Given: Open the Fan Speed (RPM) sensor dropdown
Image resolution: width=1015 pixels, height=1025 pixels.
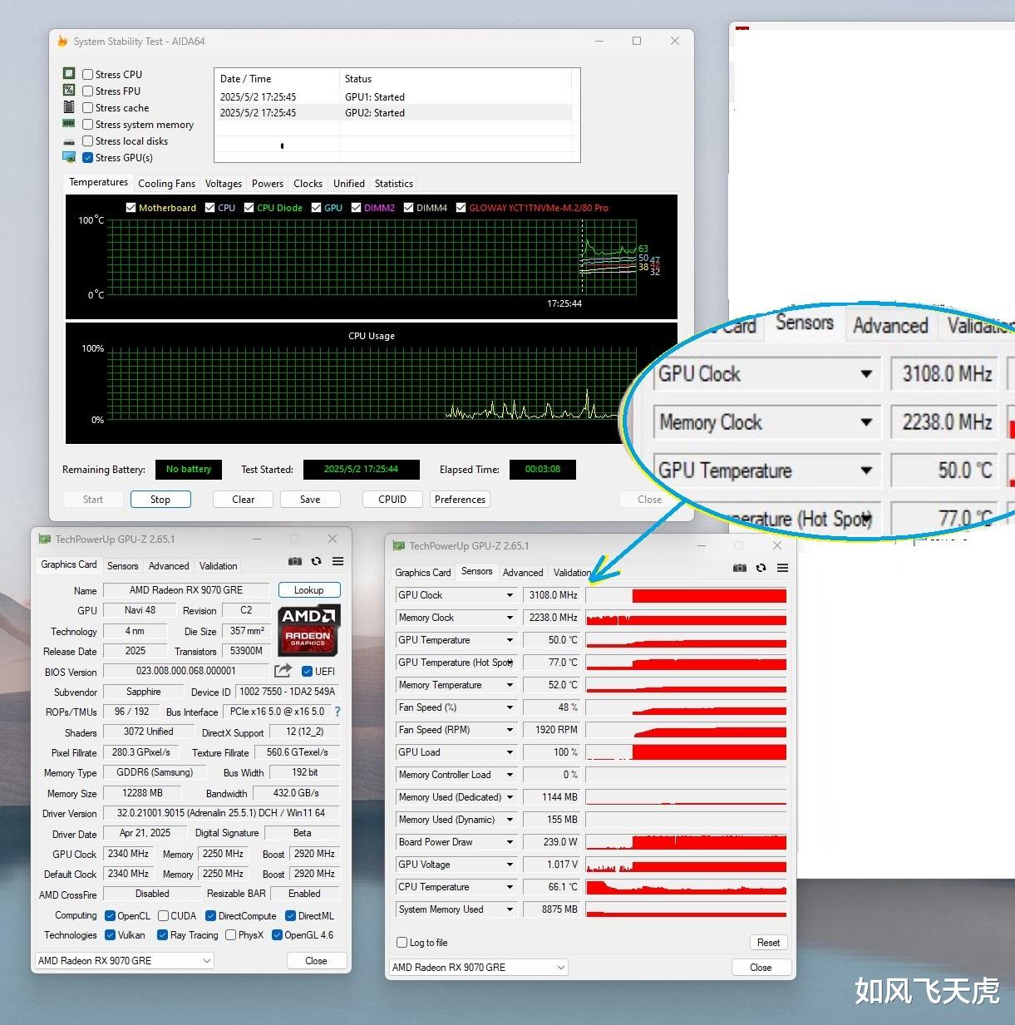Looking at the screenshot, I should coord(510,730).
